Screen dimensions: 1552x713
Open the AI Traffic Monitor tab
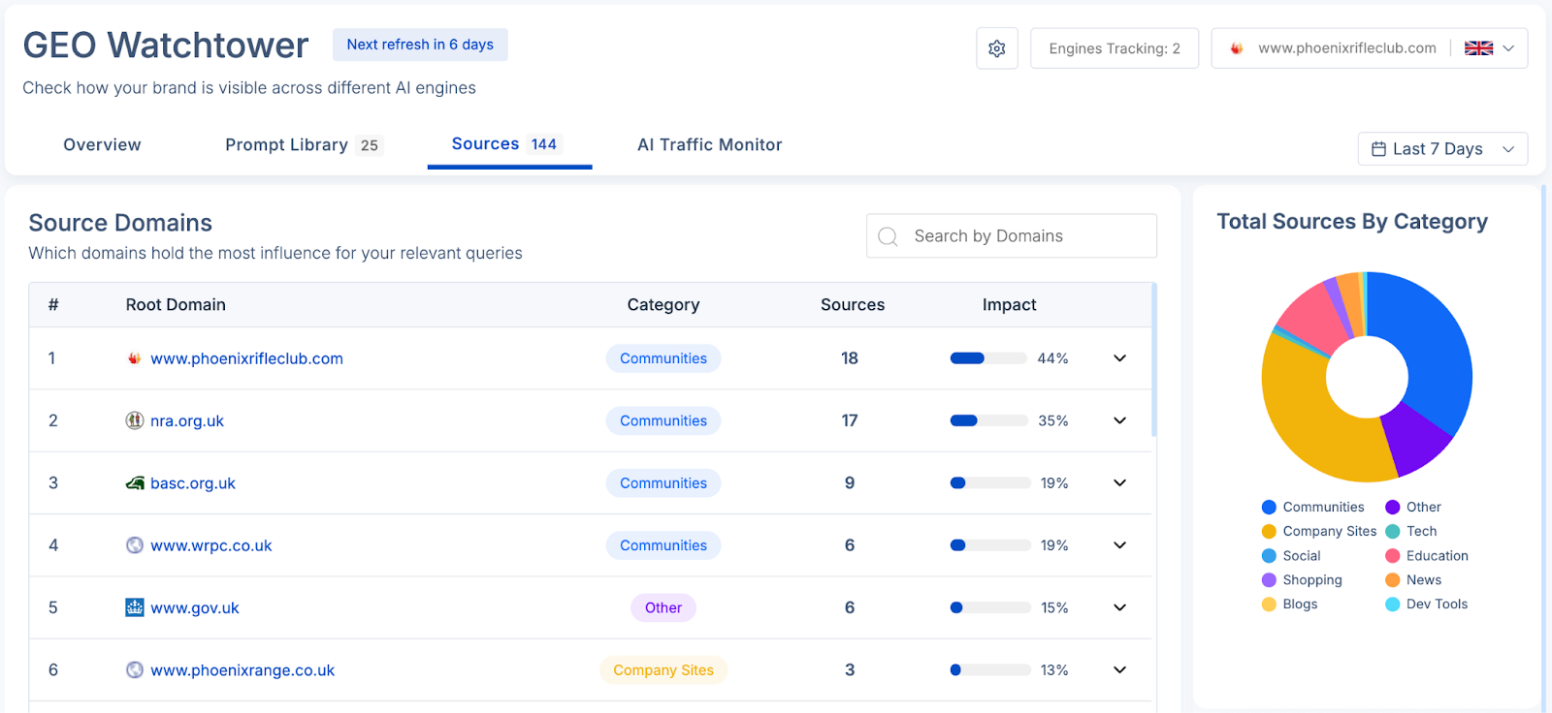(709, 145)
